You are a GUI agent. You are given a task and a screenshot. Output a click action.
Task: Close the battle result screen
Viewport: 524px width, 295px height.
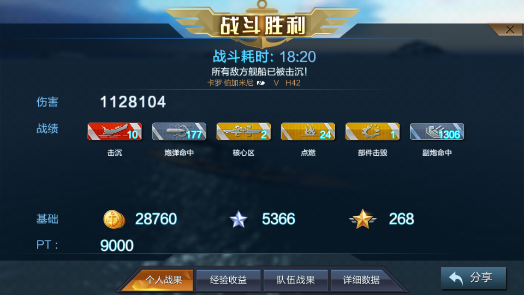(510, 29)
